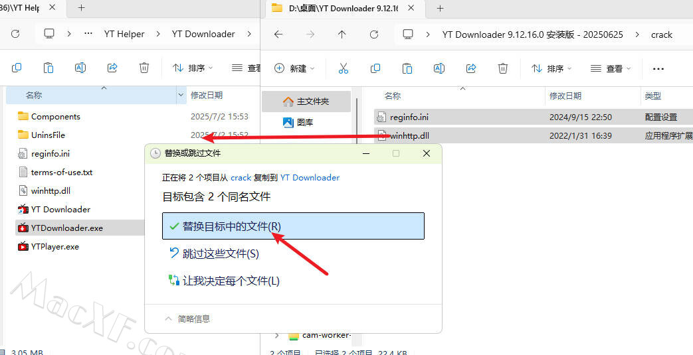The image size is (693, 355).
Task: Refresh the left Explorer window
Action: click(x=15, y=34)
